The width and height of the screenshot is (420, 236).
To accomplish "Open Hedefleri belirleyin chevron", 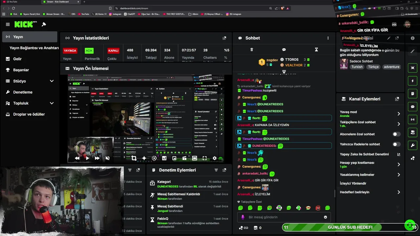I will 399,192.
